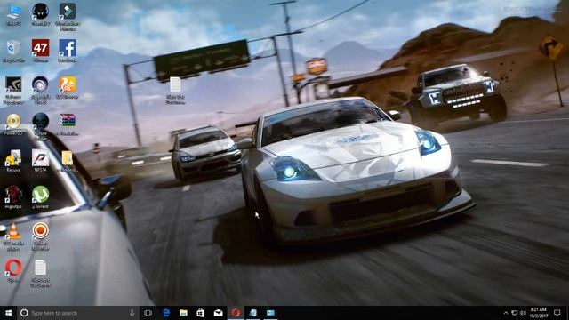Open the Mail app on the taskbar
This screenshot has width=569, height=320.
pyautogui.click(x=218, y=313)
